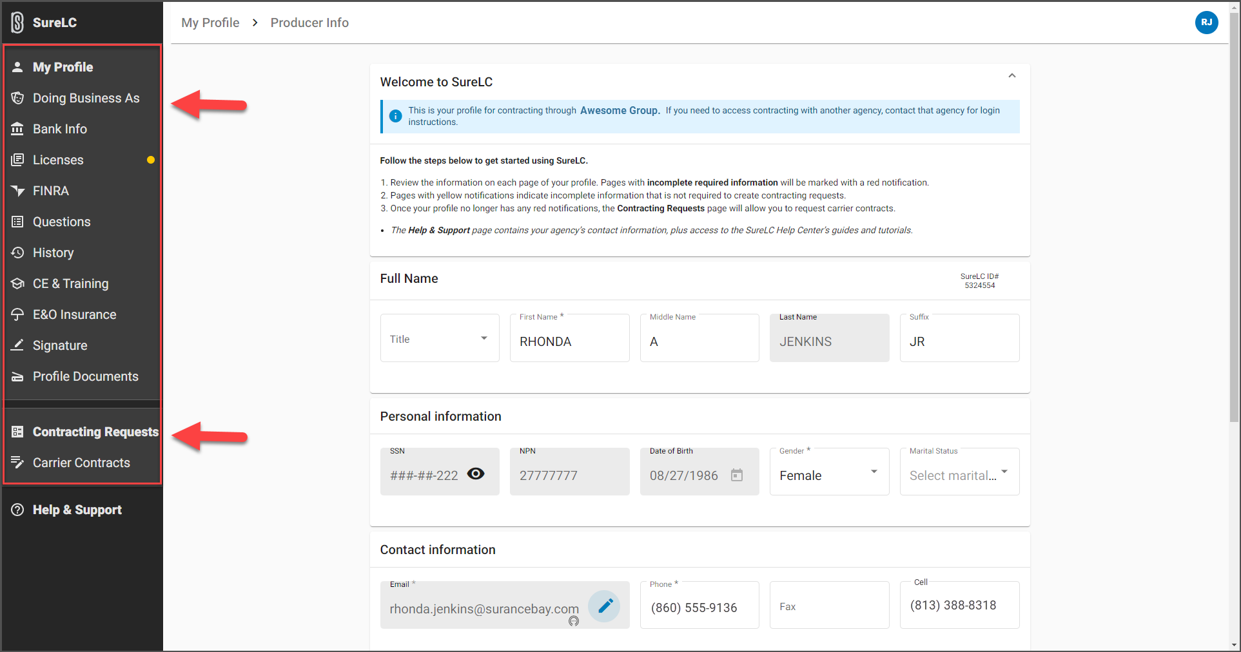The height and width of the screenshot is (652, 1241).
Task: Click the SureLC logo icon
Action: tap(17, 23)
